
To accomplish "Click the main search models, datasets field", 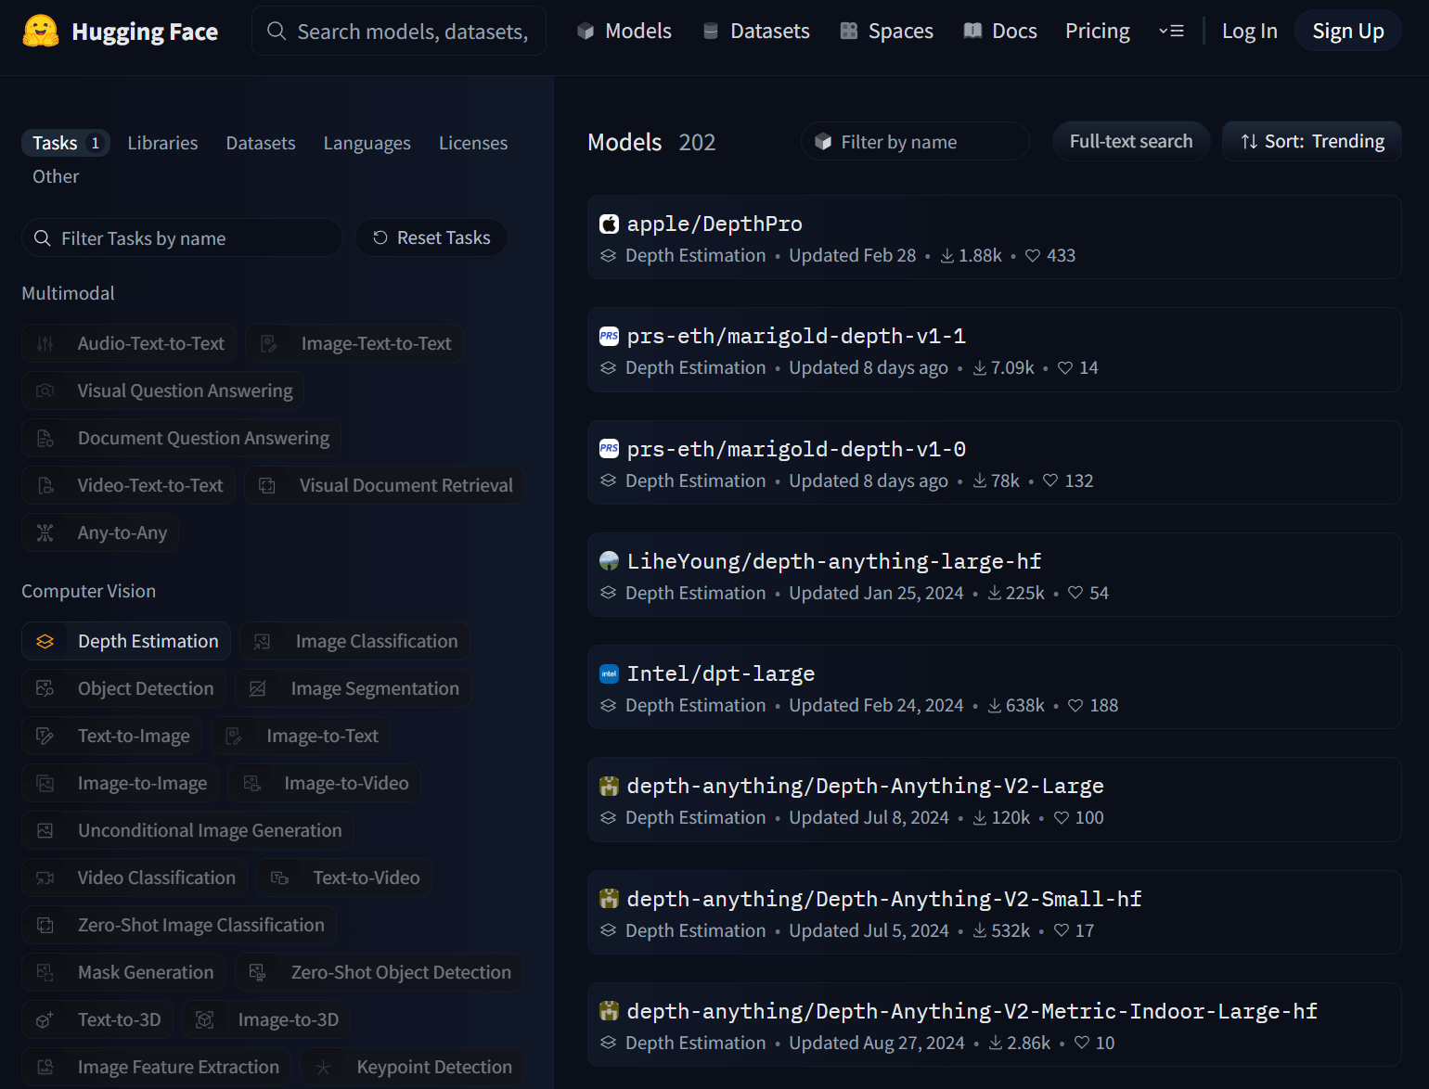I will pyautogui.click(x=399, y=32).
